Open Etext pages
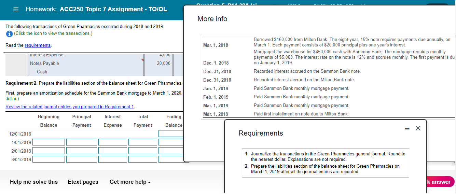 [x=83, y=182]
